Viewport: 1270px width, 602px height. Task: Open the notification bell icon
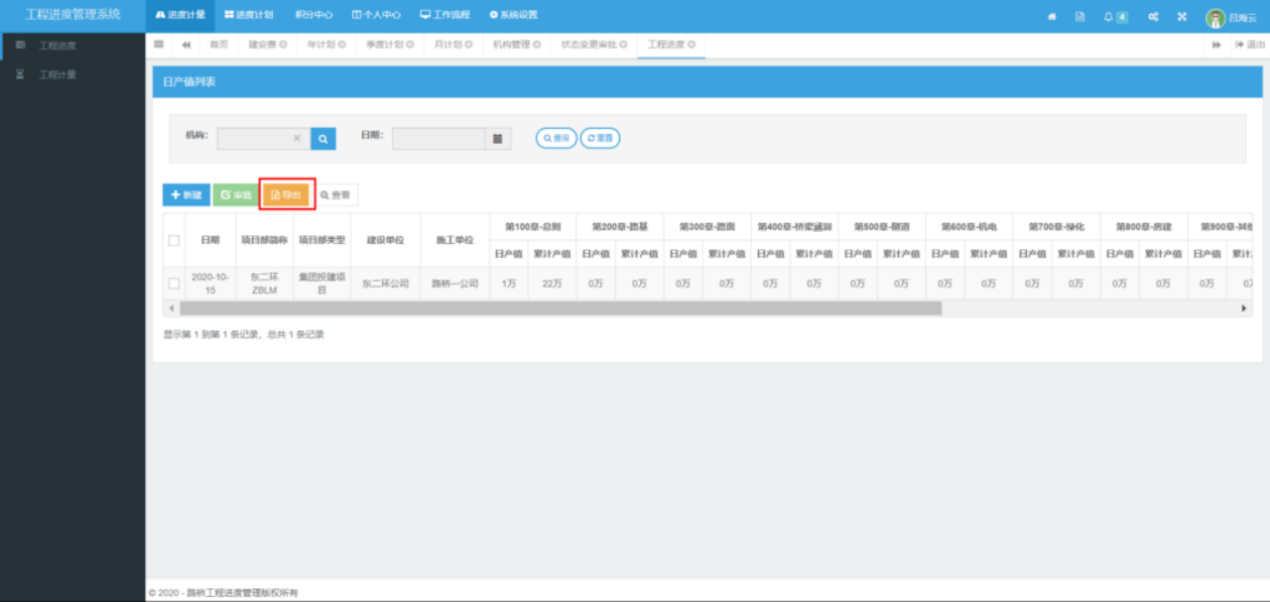pyautogui.click(x=1109, y=17)
